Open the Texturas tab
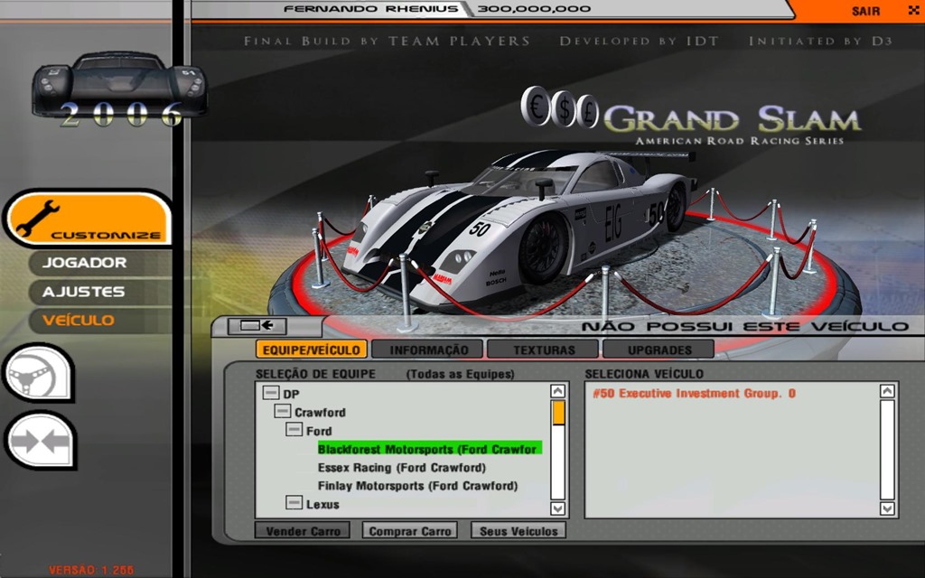This screenshot has width=925, height=578. click(x=543, y=350)
